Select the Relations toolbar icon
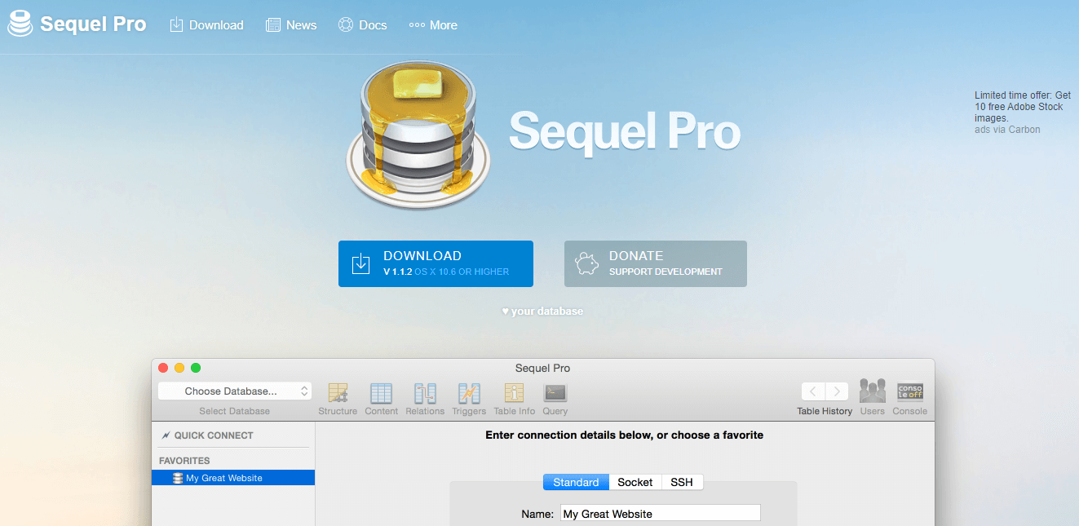This screenshot has width=1079, height=526. click(x=425, y=400)
